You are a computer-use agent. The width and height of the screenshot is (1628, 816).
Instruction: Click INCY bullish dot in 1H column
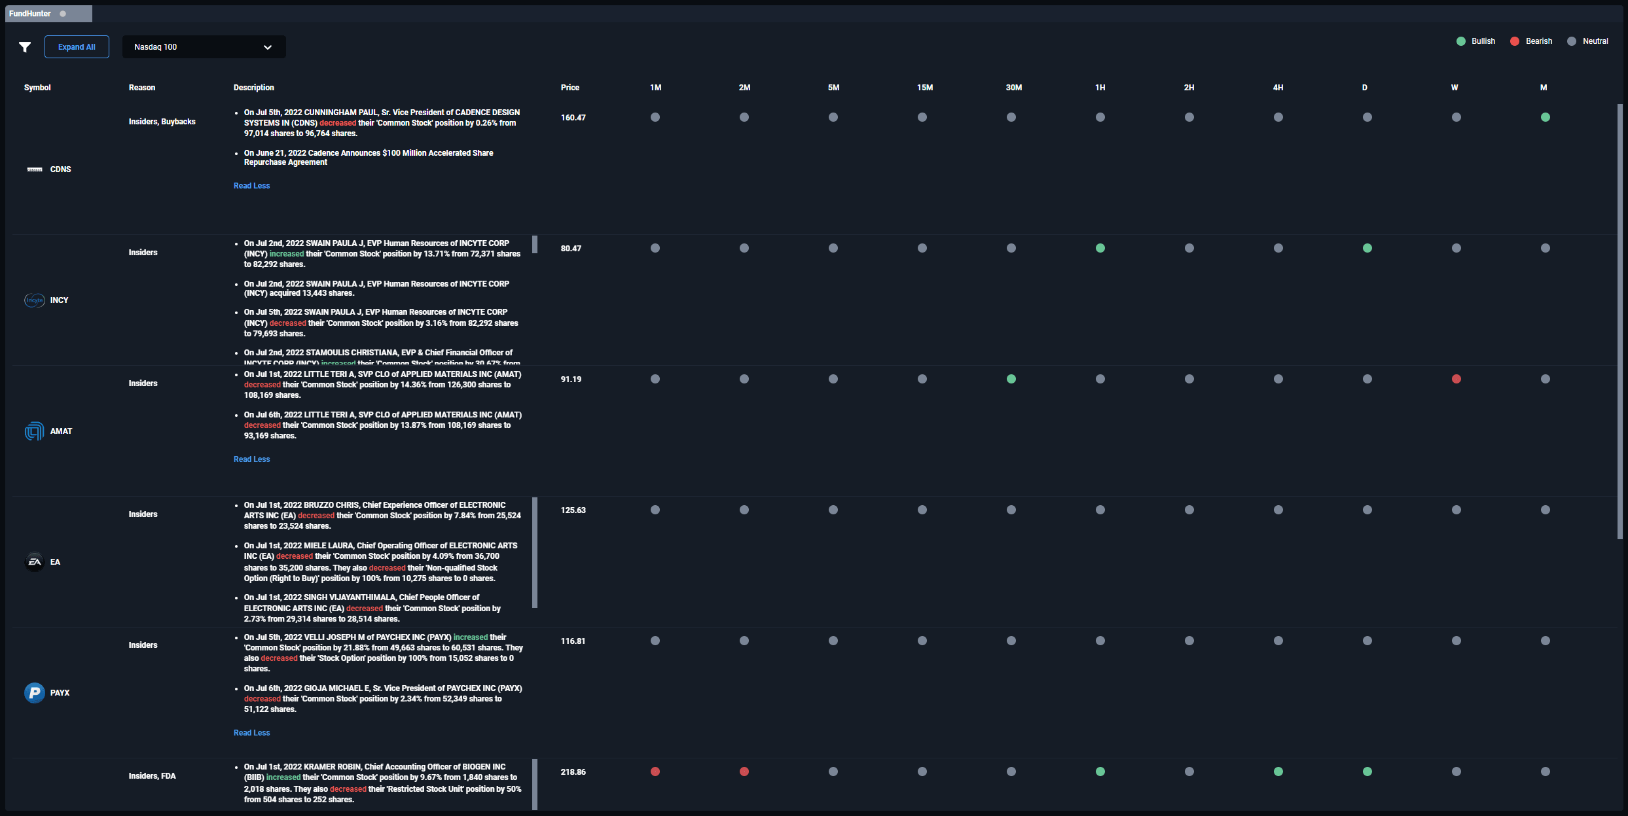(1100, 248)
